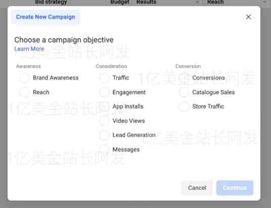This screenshot has height=208, width=271.
Task: Open the Learn More link
Action: tap(29, 49)
